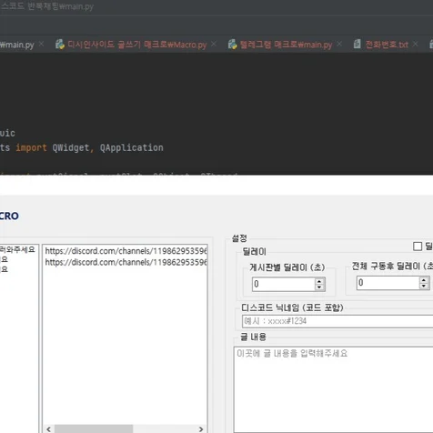Image resolution: width=433 pixels, height=433 pixels.
Task: Click the URL list's right scroll arrow
Action: (x=201, y=429)
